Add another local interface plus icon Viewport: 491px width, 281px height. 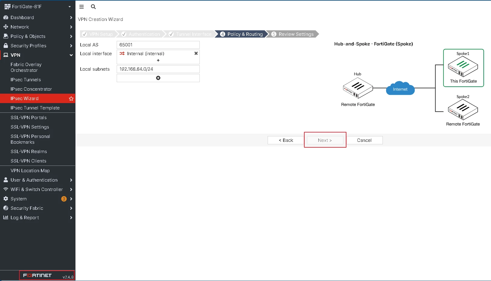[x=158, y=60]
